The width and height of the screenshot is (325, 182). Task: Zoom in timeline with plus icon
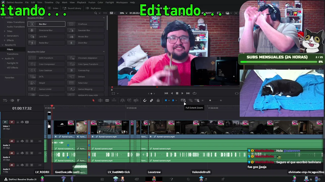(221, 100)
